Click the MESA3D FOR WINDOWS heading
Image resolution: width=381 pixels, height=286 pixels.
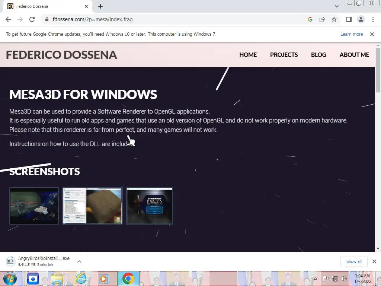click(x=83, y=94)
